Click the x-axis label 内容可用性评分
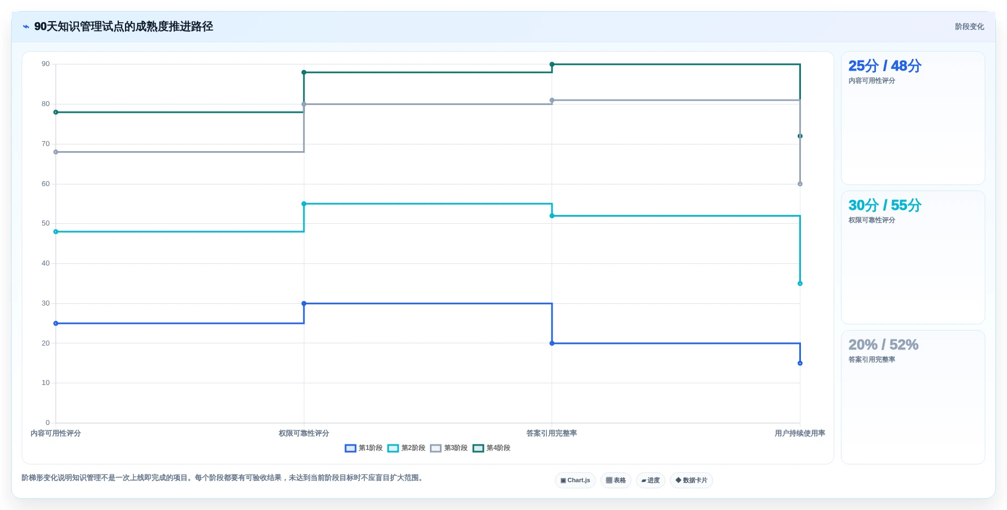This screenshot has width=1007, height=510. point(56,433)
